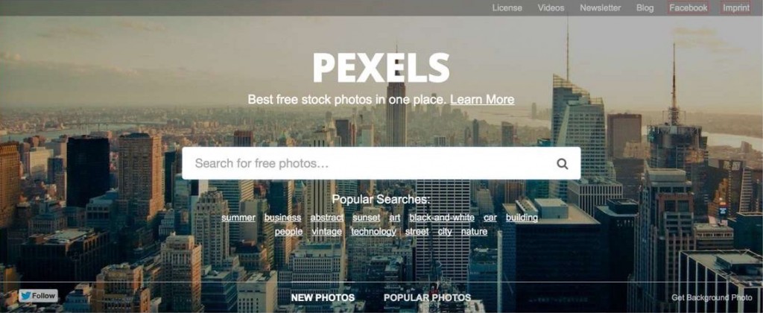
Task: Focus the Search for free photos field
Action: pos(381,163)
